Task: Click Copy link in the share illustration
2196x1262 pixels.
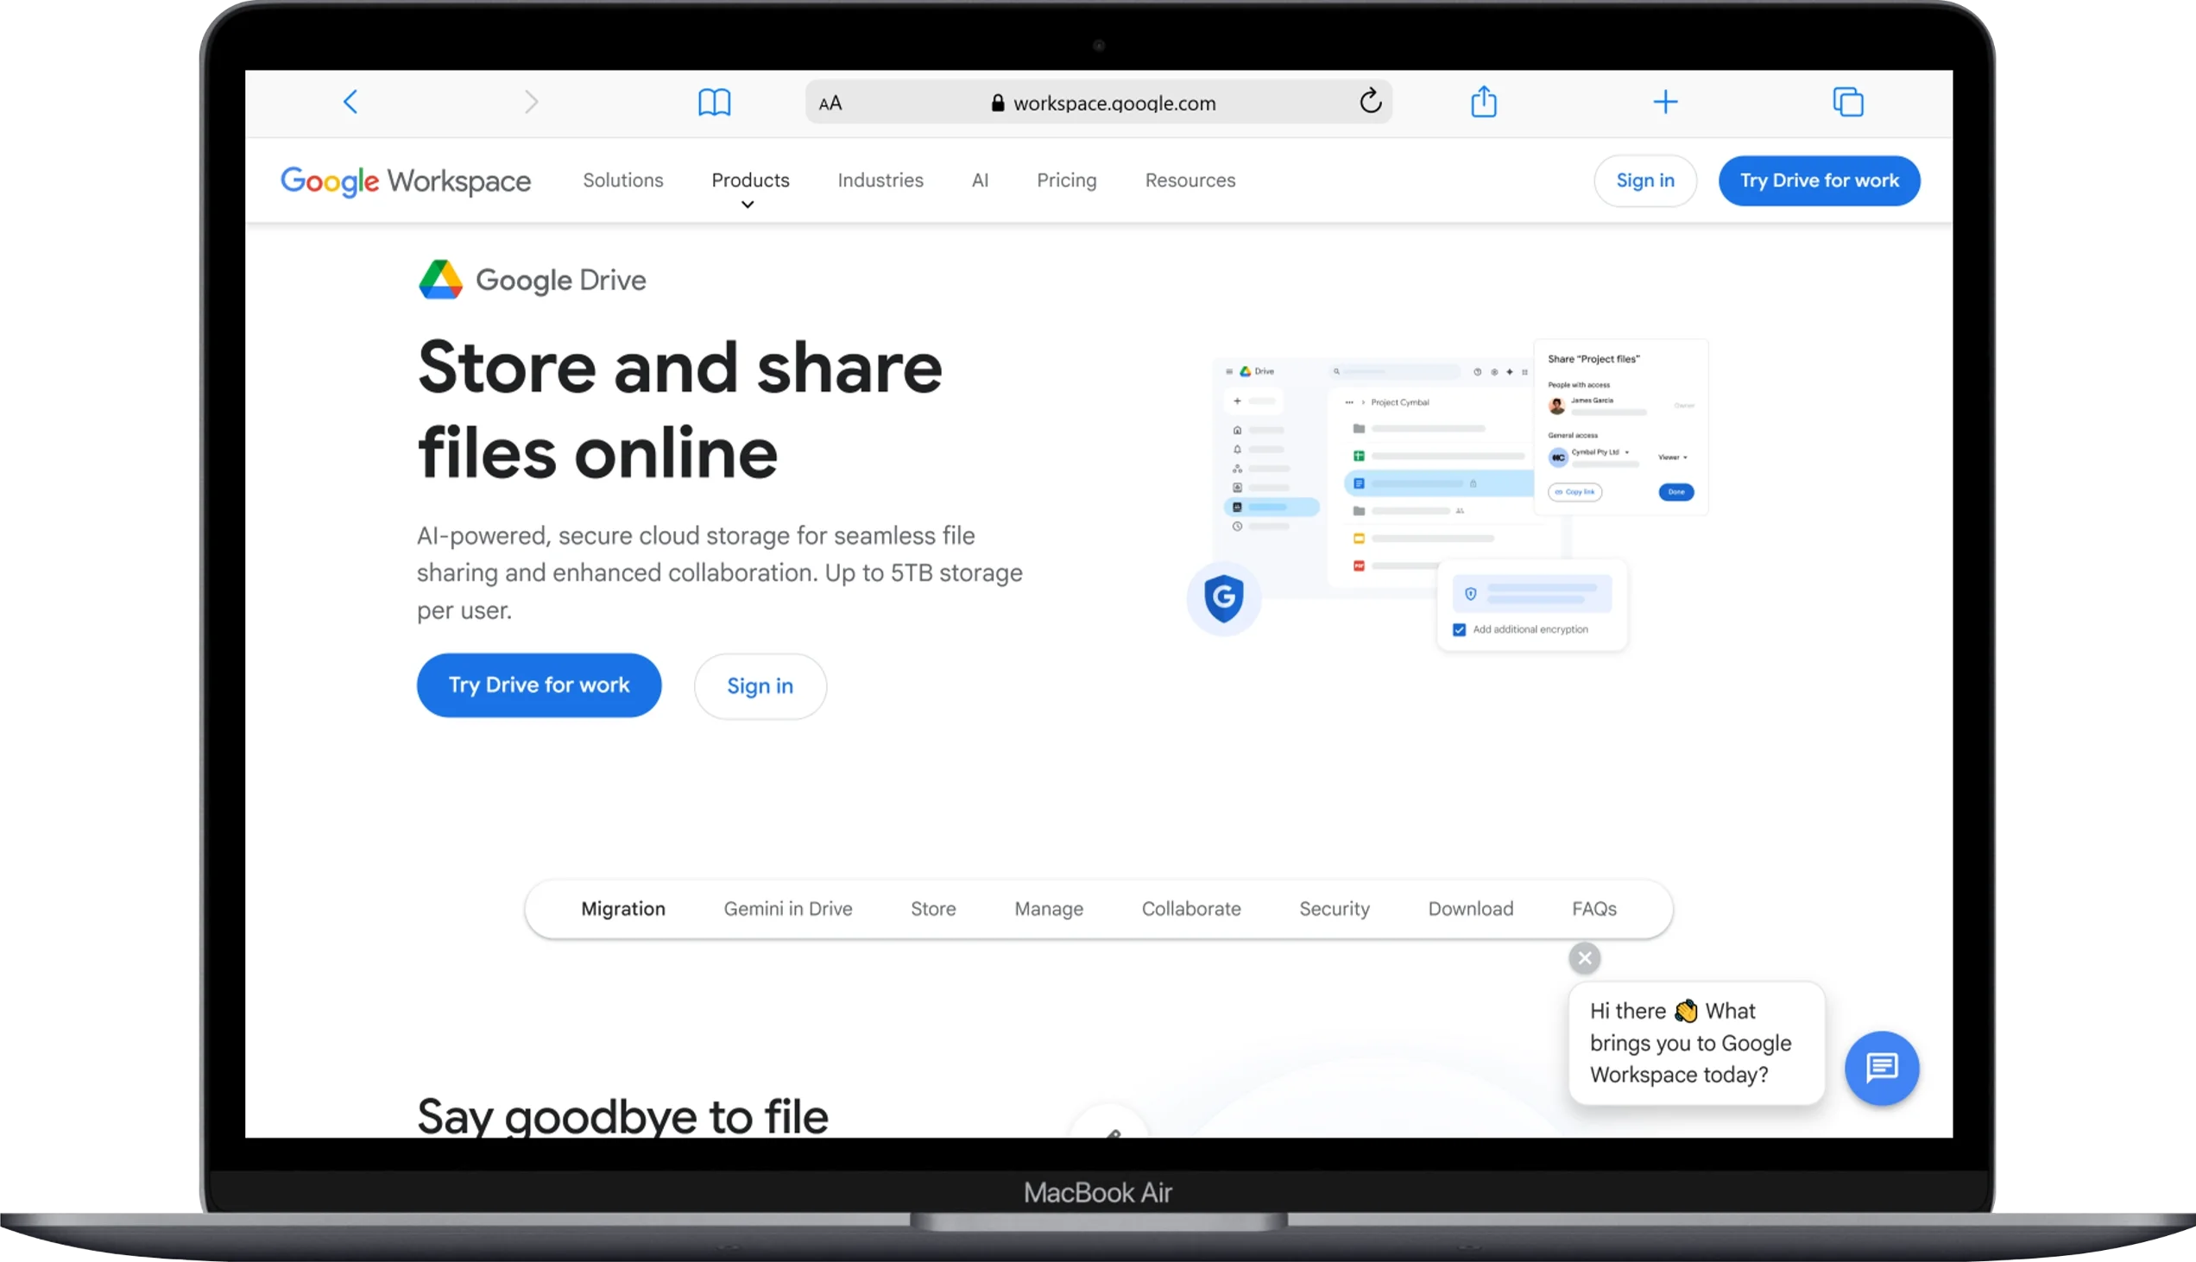Action: point(1574,491)
